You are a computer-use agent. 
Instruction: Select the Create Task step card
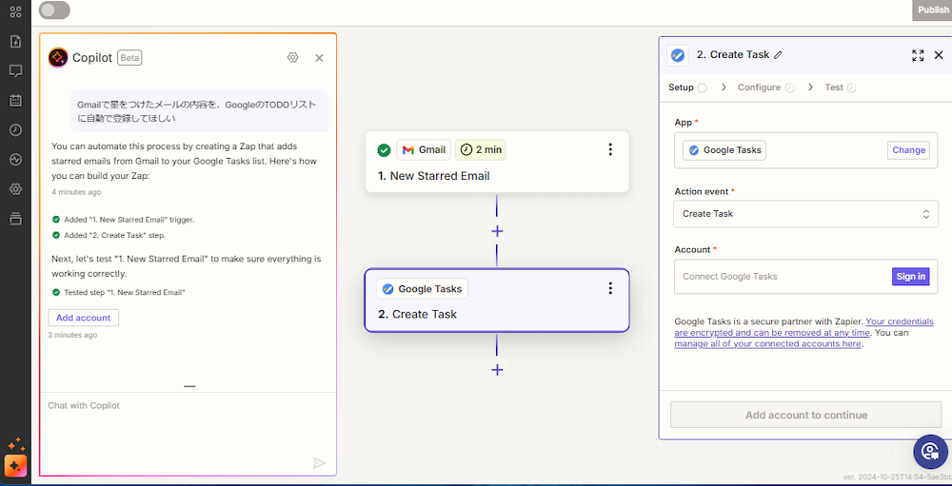coord(497,301)
